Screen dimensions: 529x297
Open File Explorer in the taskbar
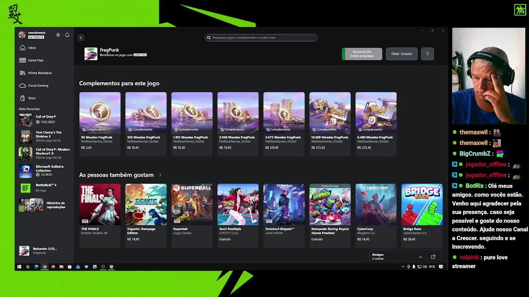pyautogui.click(x=61, y=267)
